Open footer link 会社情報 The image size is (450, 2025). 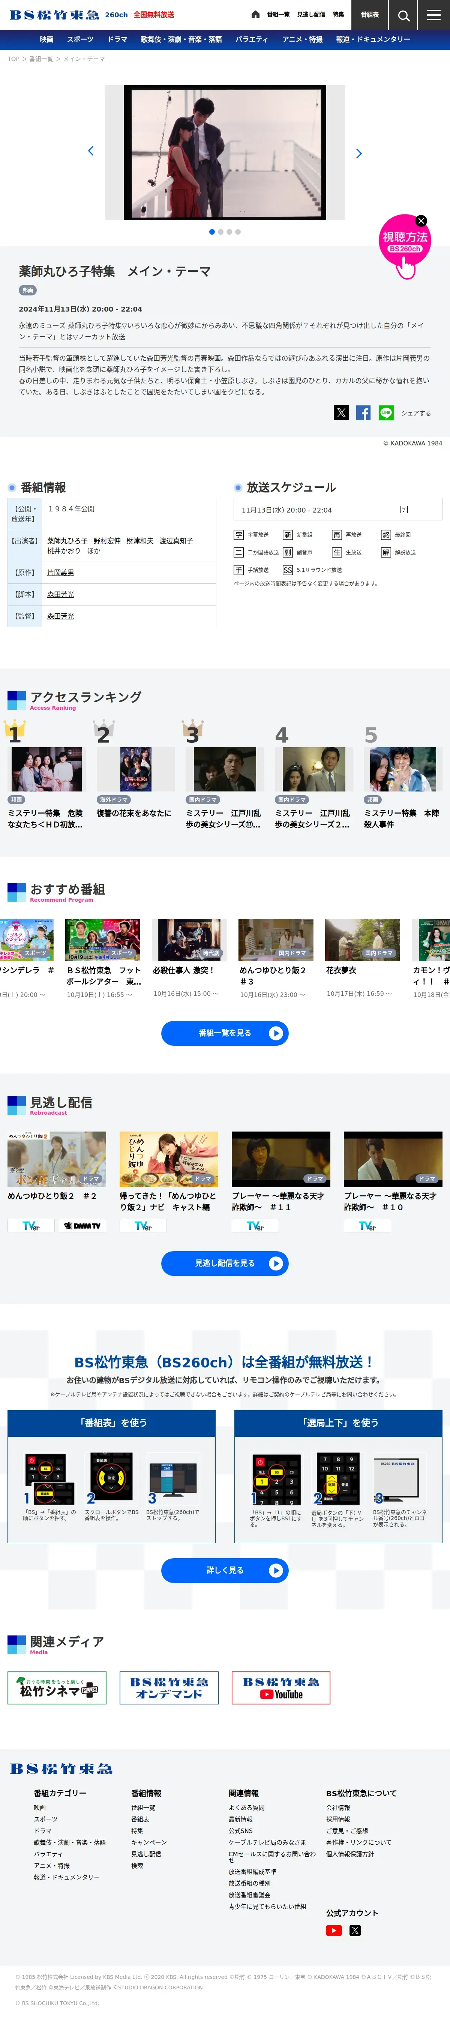(x=338, y=1808)
